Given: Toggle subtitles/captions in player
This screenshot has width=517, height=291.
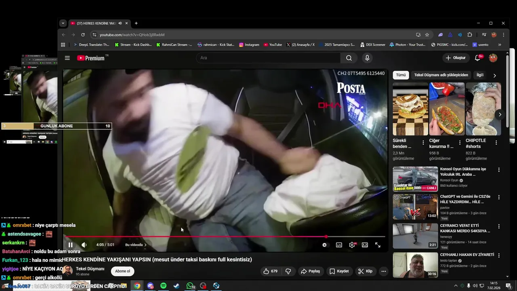Looking at the screenshot, I should pos(339,245).
